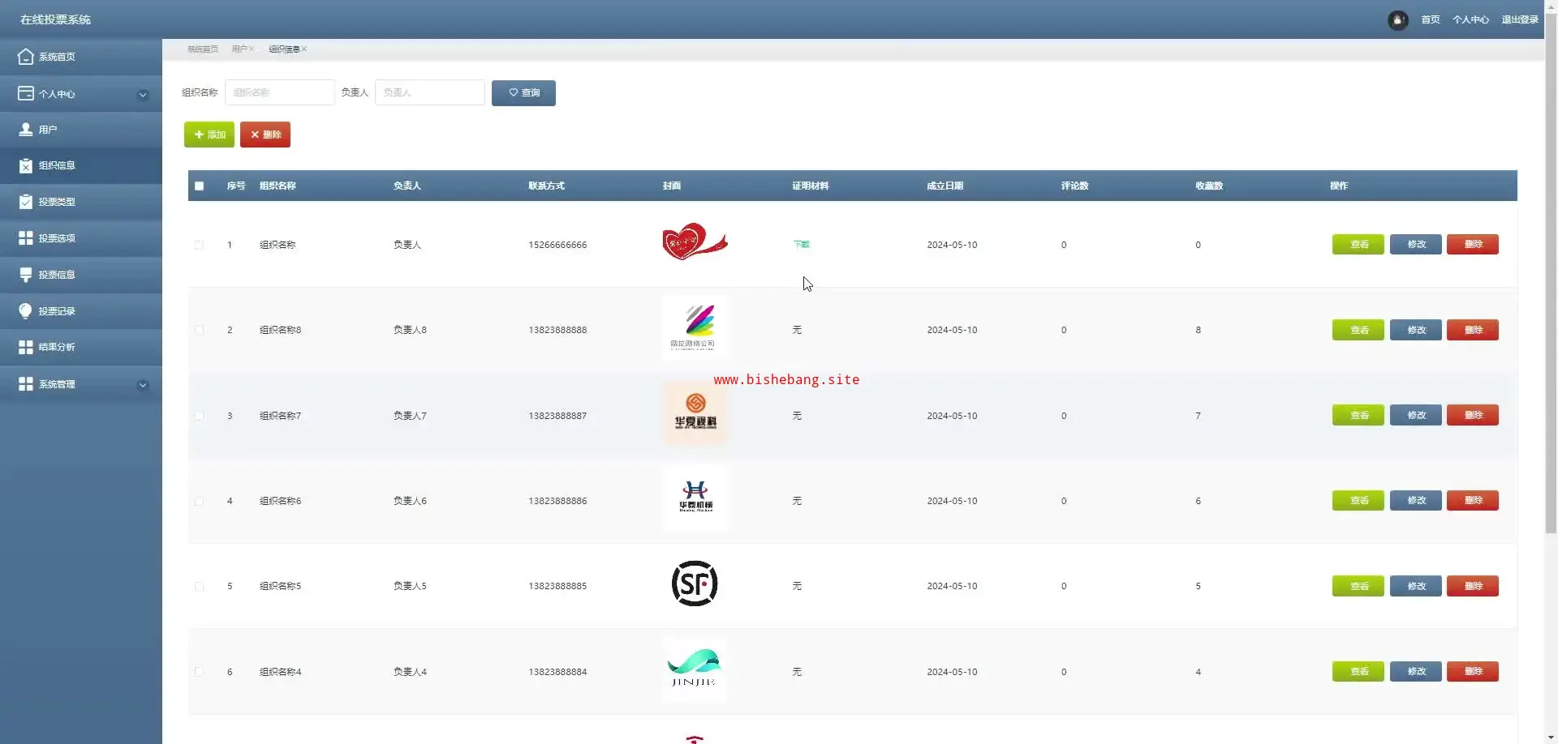This screenshot has height=744, width=1558.
Task: Switch to the 系统首页 breadcrumb tab
Action: point(203,49)
